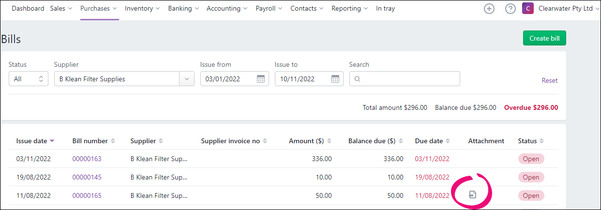Expand the Contacts menu

(x=307, y=8)
